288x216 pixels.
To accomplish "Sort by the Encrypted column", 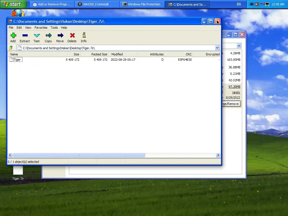I will coord(207,54).
